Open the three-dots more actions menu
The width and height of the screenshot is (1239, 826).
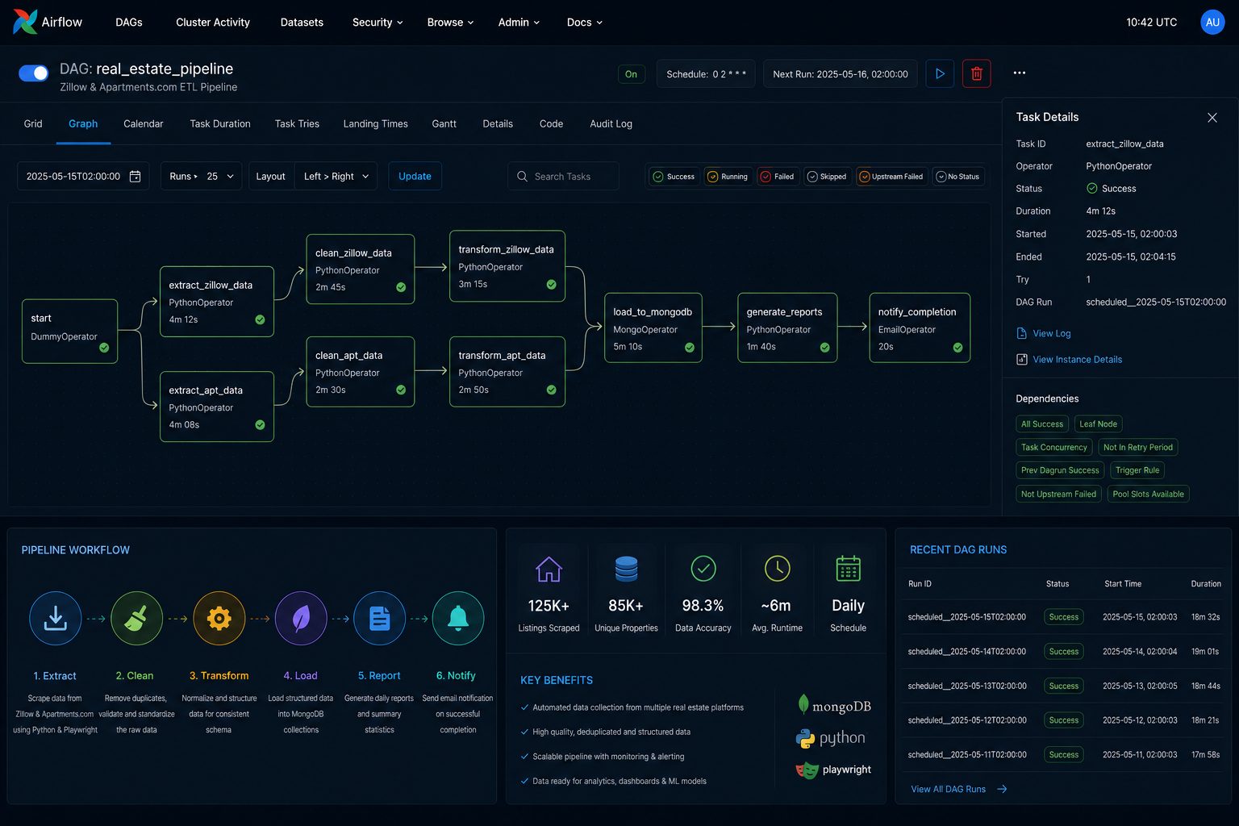pos(1020,73)
